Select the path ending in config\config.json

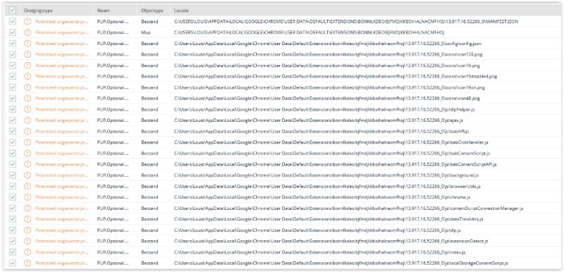tap(328, 44)
